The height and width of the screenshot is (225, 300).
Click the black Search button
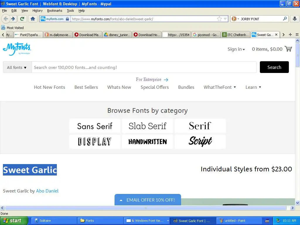[x=274, y=67]
